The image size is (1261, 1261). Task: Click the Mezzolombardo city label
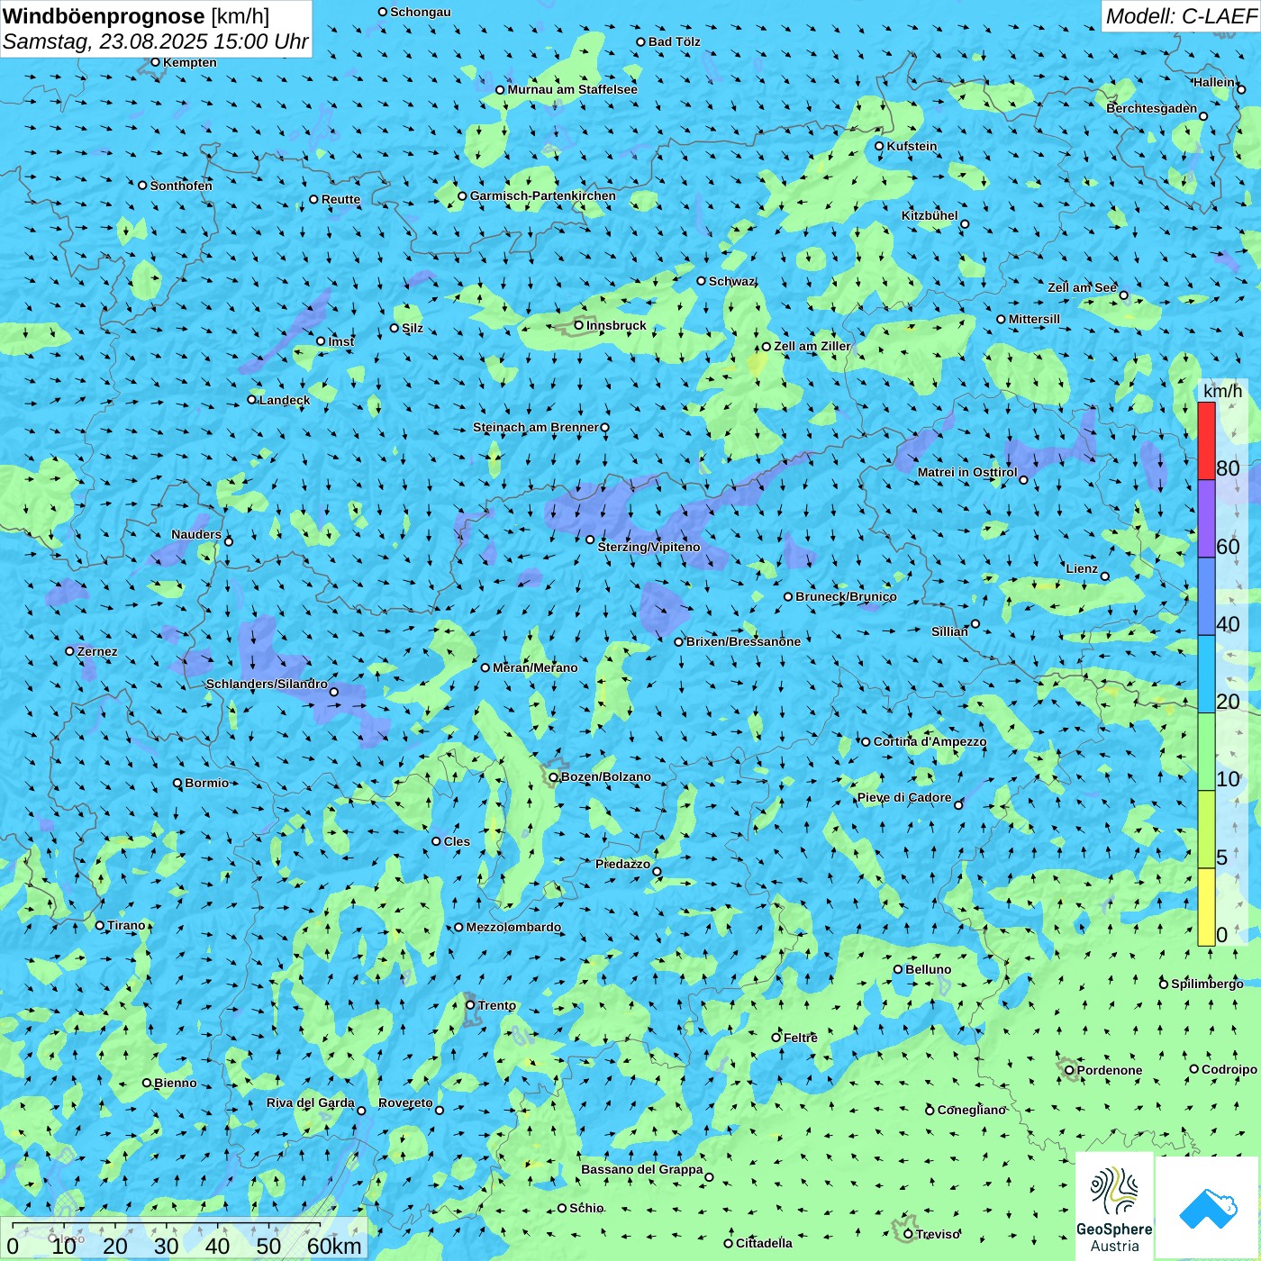click(513, 927)
